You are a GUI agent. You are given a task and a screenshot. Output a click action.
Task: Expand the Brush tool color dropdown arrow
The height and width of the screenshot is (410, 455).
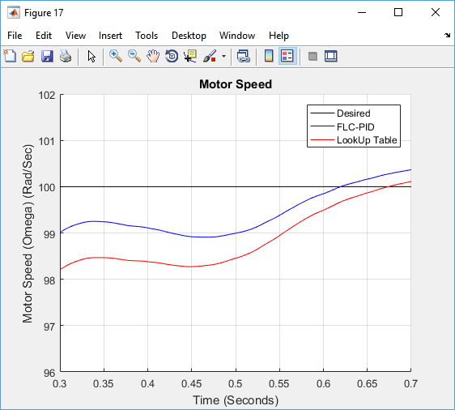(223, 56)
